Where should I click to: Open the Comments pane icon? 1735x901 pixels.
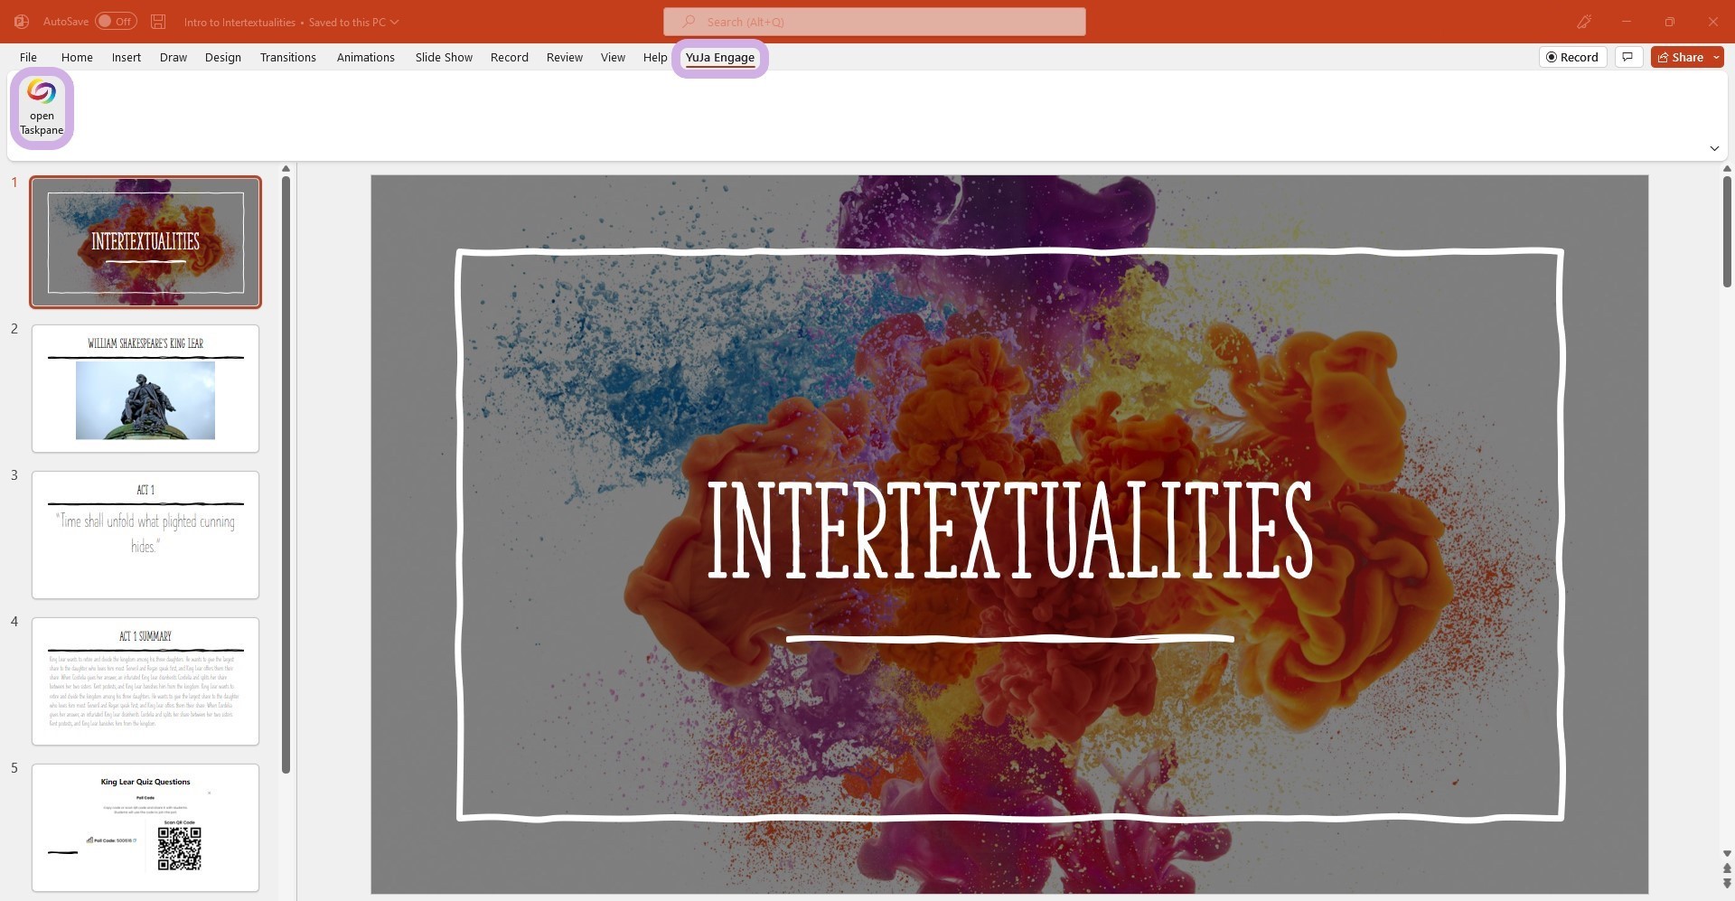pos(1628,57)
